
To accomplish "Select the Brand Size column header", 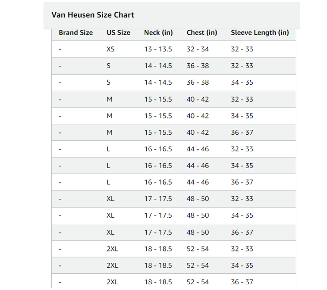I will click(75, 33).
